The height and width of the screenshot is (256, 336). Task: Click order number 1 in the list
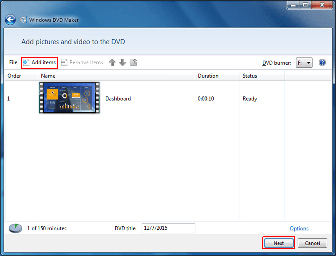(x=8, y=99)
